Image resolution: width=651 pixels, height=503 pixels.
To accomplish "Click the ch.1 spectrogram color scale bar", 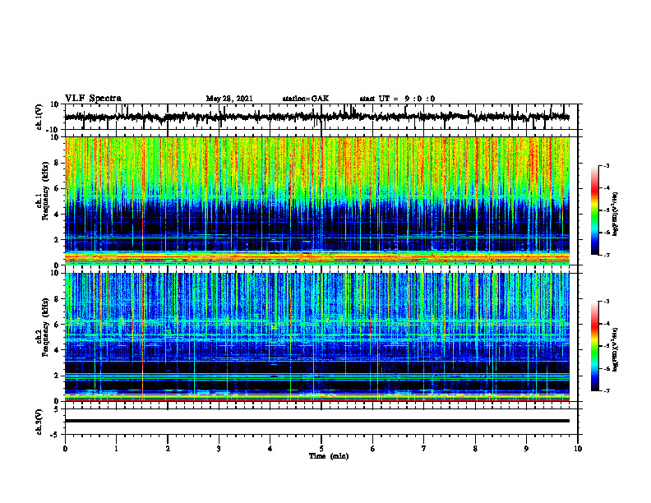I will [594, 210].
